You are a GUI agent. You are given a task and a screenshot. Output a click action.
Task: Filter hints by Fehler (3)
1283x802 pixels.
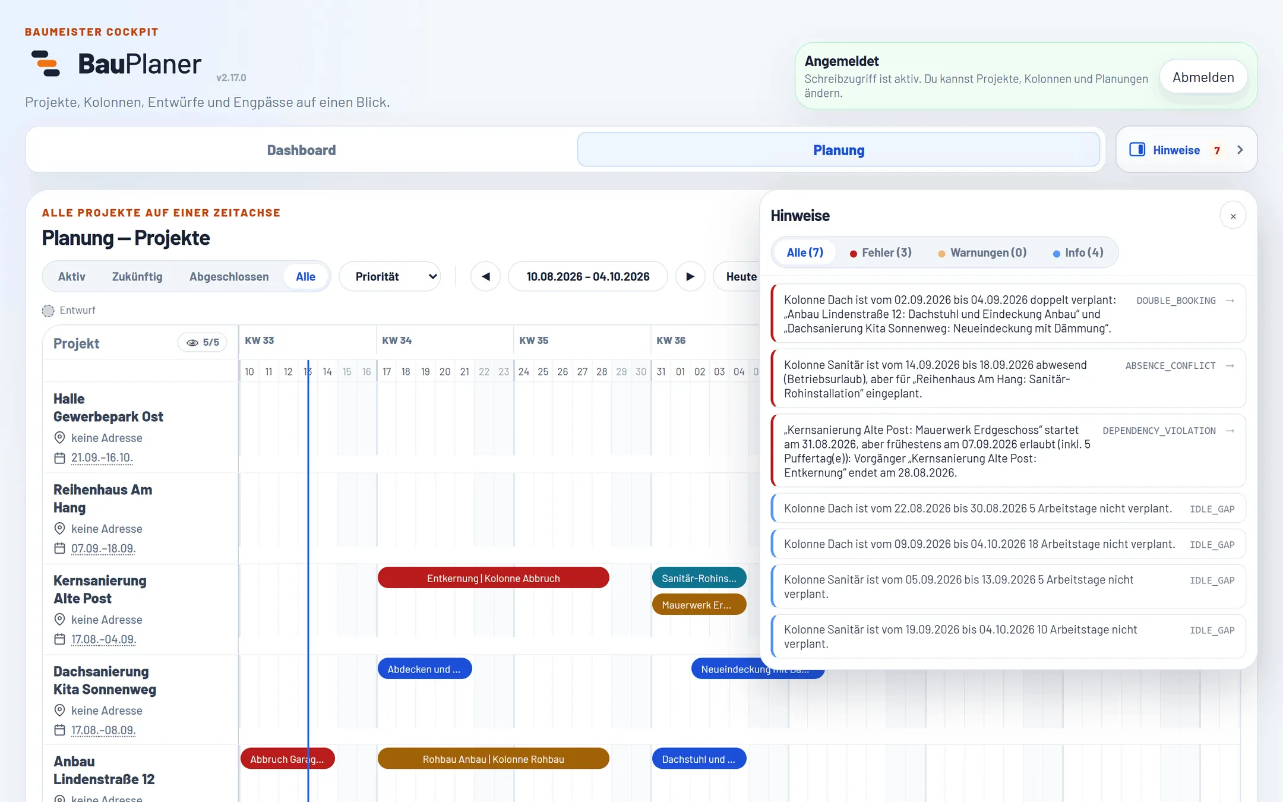[881, 252]
